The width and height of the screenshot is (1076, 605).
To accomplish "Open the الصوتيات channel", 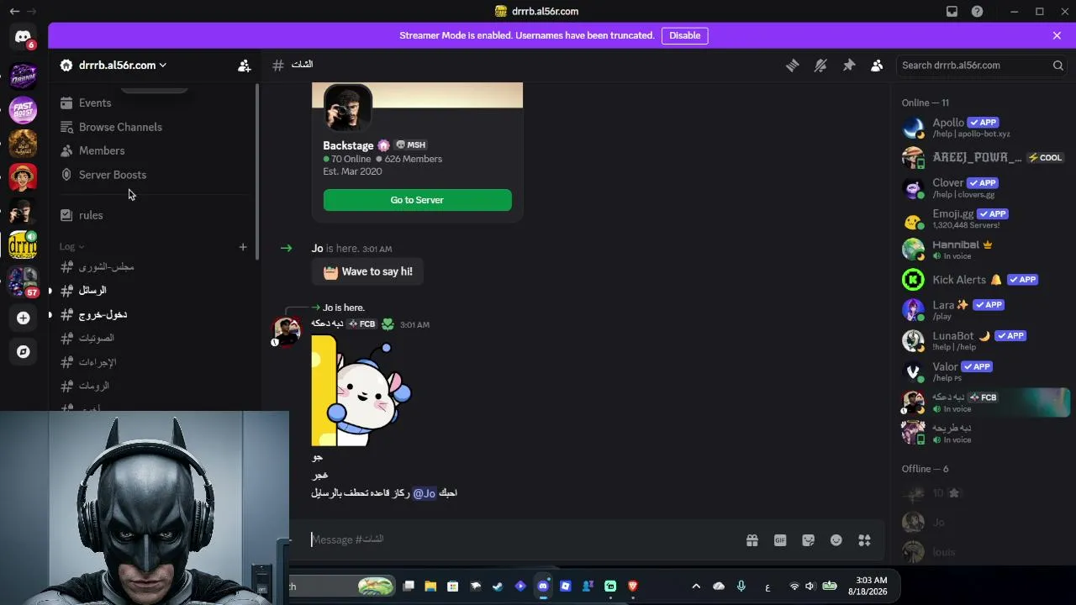I will pyautogui.click(x=153, y=338).
